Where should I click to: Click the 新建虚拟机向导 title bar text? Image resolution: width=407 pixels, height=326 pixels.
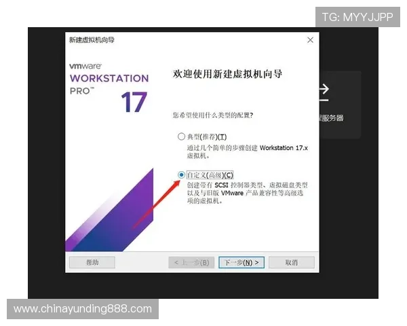92,40
